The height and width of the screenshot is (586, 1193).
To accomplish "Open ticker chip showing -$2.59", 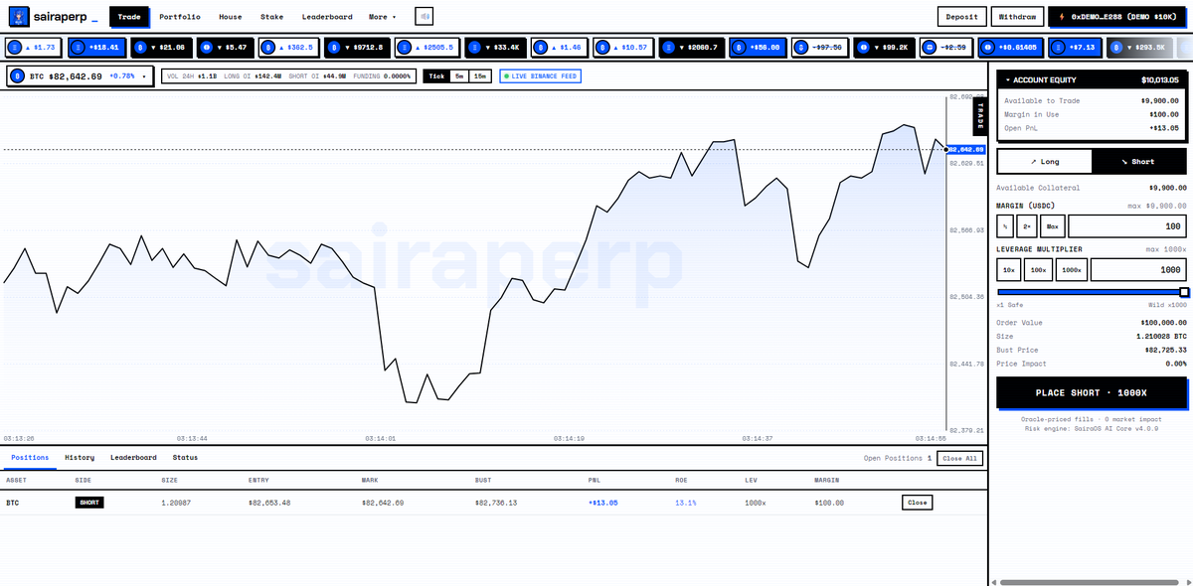I will click(x=945, y=47).
